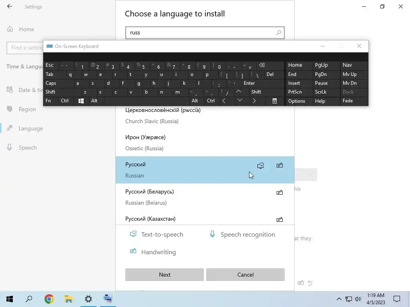
Task: Click the Nav key on keyboard
Action: [x=354, y=65]
